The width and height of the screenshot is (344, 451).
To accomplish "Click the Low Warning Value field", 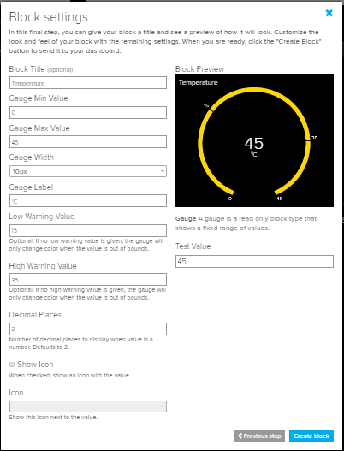I will [88, 231].
